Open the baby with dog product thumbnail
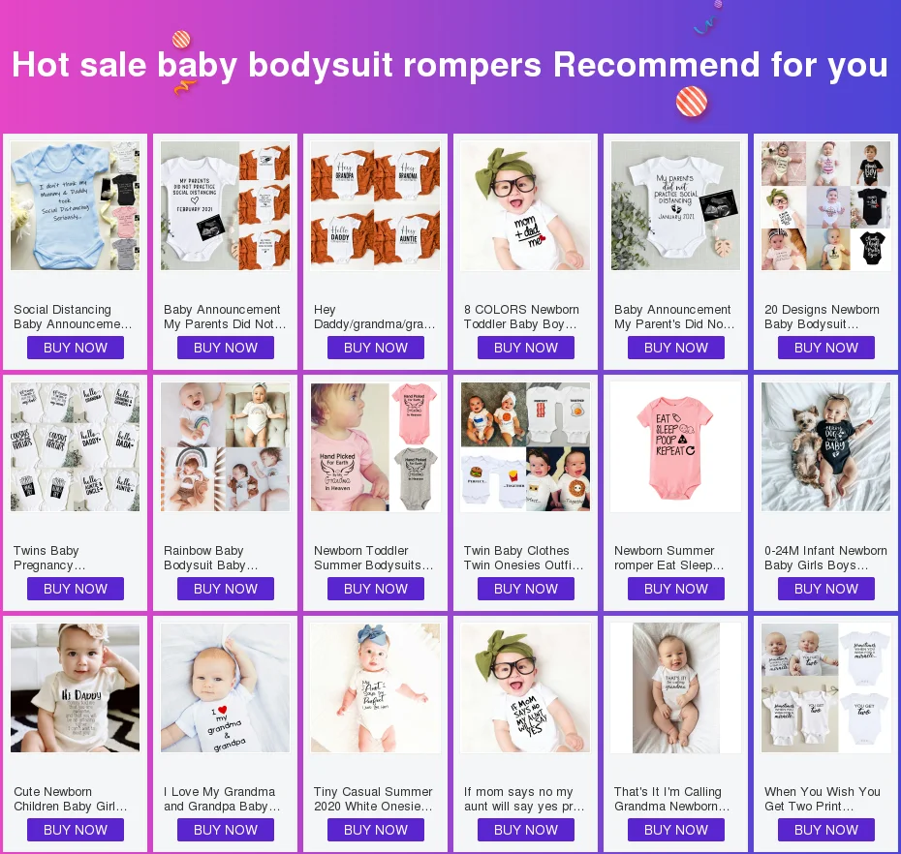 [825, 446]
